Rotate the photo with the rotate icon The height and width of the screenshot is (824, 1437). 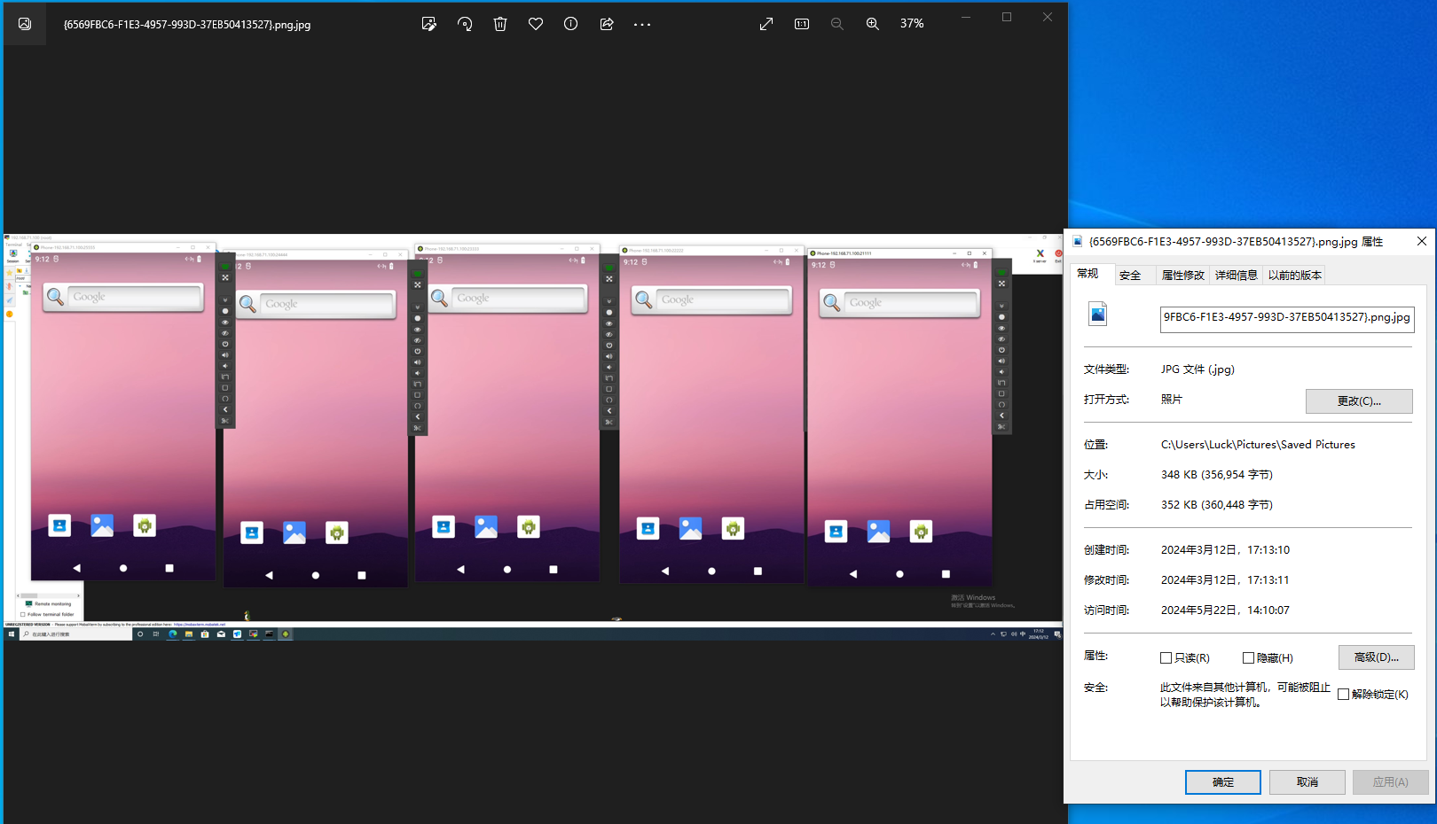click(465, 24)
